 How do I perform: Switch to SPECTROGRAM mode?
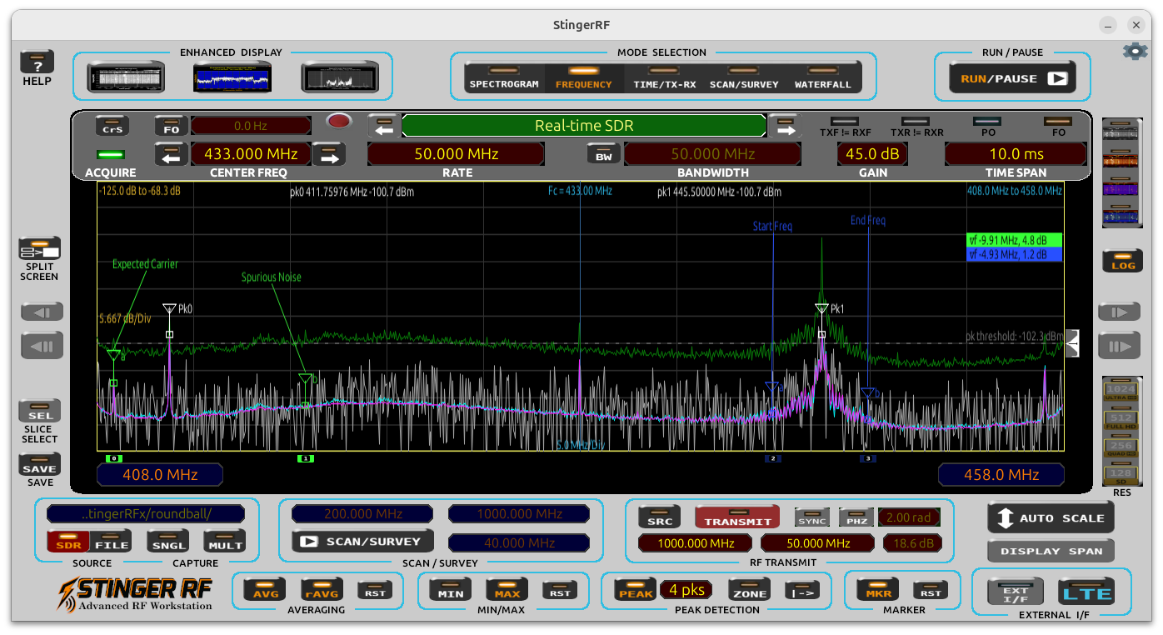(504, 78)
